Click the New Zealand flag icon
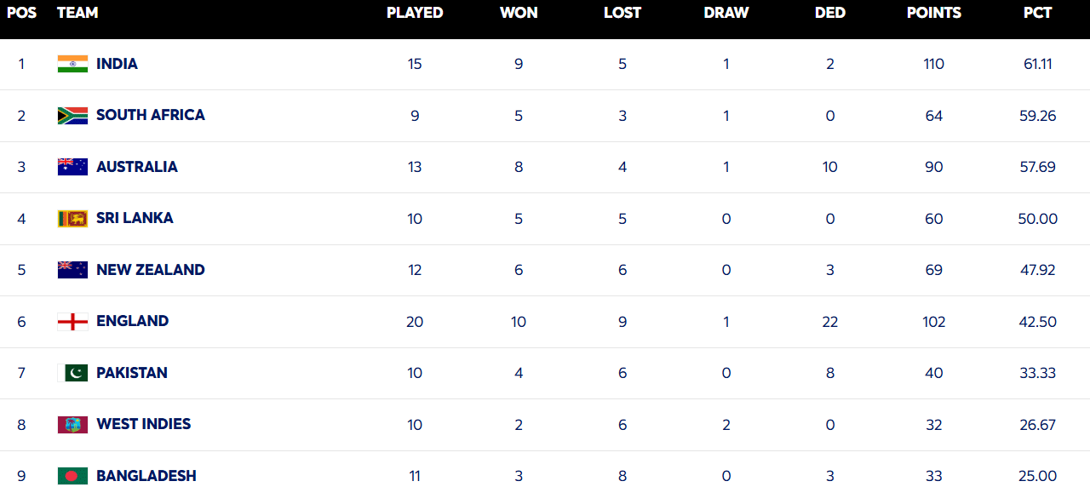The height and width of the screenshot is (487, 1090). click(x=72, y=270)
